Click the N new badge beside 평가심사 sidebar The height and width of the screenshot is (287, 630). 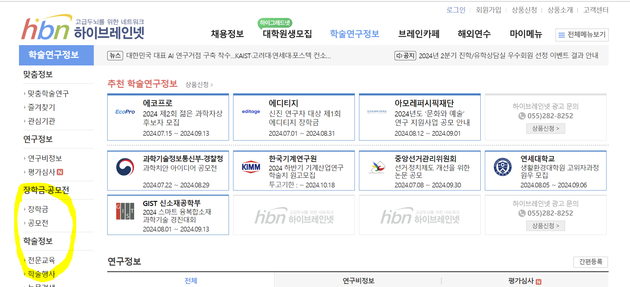click(60, 172)
